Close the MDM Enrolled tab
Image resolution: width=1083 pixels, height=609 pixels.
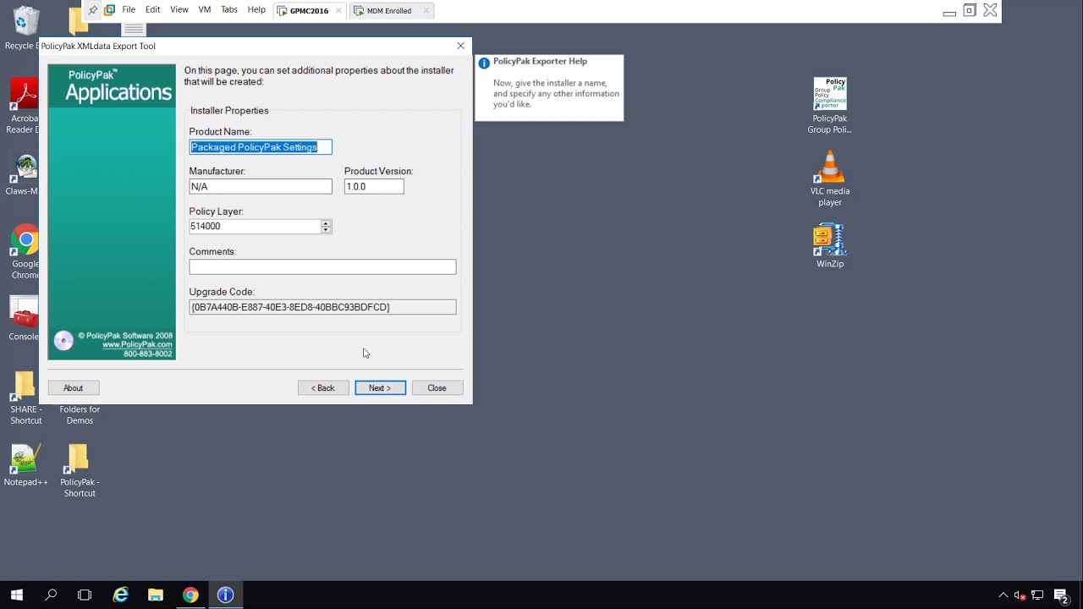[x=426, y=11]
